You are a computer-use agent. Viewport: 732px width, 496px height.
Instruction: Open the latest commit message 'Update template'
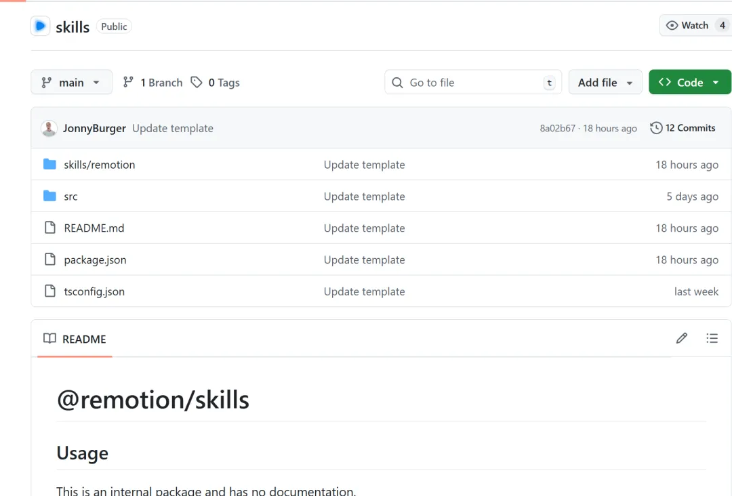pyautogui.click(x=173, y=128)
